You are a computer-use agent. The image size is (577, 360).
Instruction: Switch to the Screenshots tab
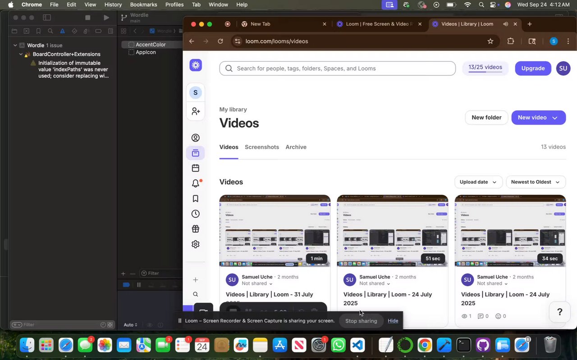pos(262,147)
